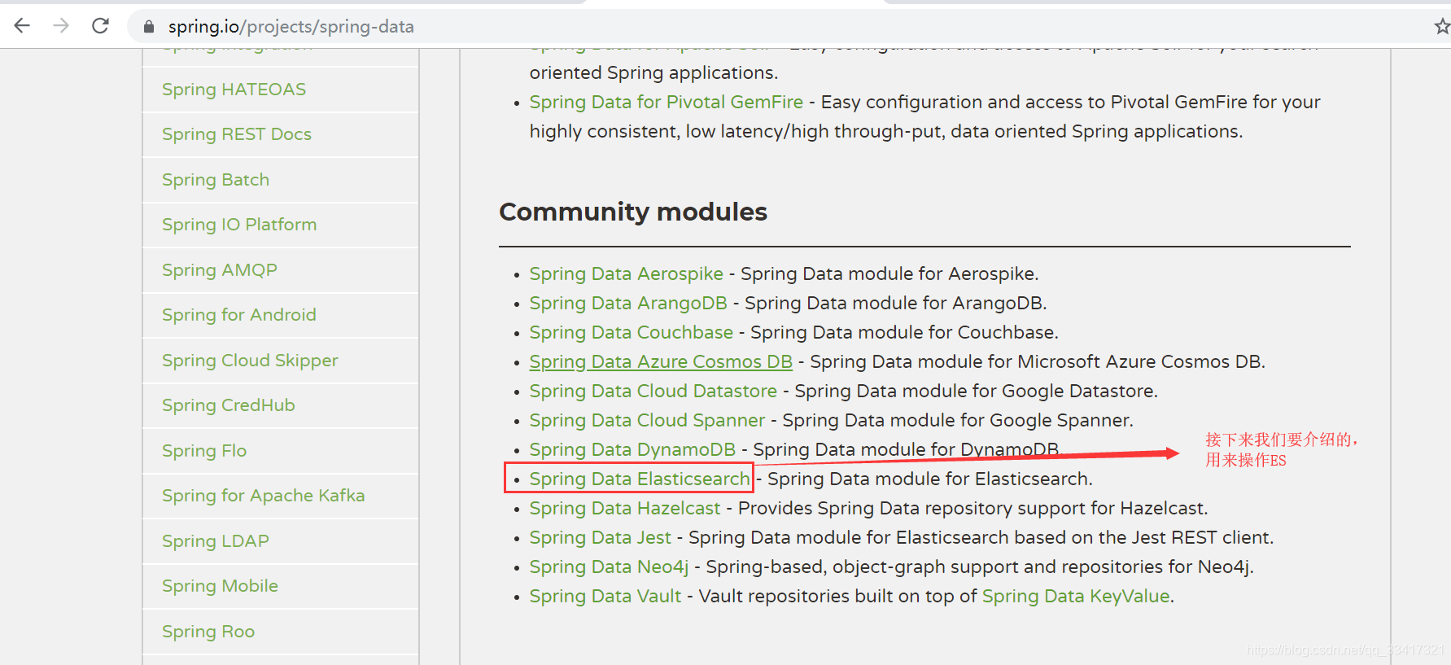1451x665 pixels.
Task: Click the browser forward arrow
Action: click(61, 26)
